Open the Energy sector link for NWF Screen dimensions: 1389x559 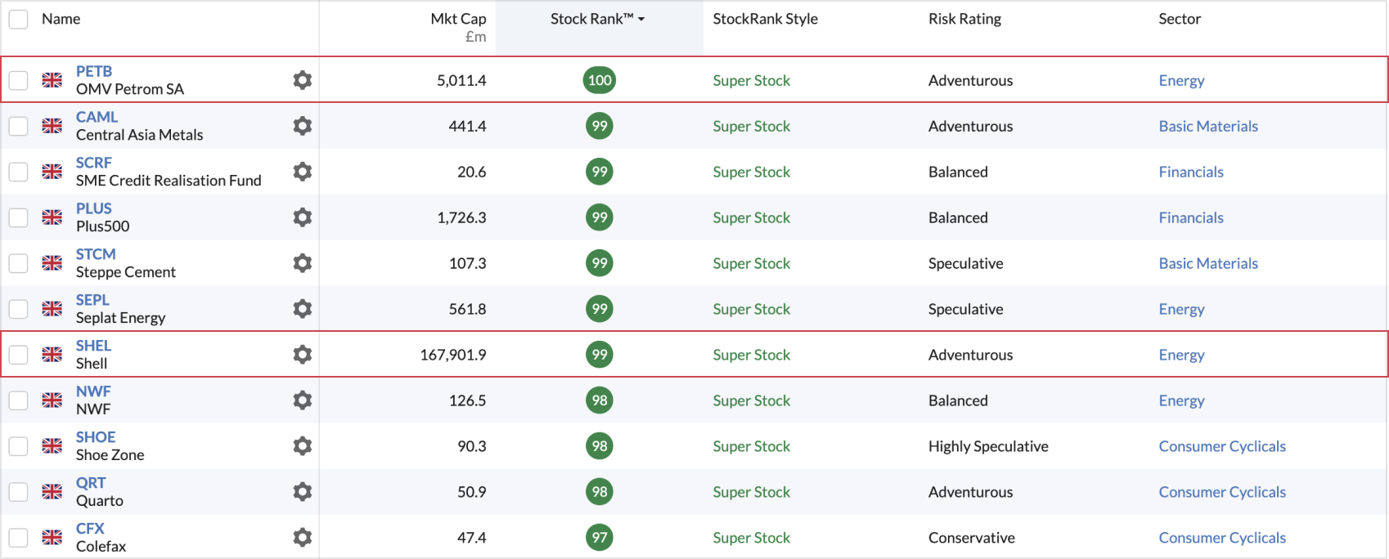1181,400
